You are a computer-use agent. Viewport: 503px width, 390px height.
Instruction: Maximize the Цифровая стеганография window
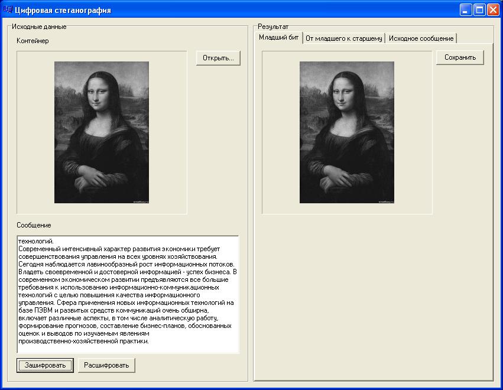tap(479, 10)
